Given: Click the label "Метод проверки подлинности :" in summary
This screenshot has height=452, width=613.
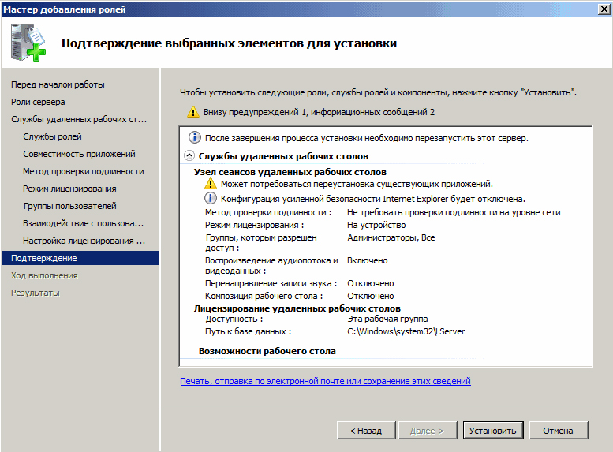Looking at the screenshot, I should pos(268,212).
